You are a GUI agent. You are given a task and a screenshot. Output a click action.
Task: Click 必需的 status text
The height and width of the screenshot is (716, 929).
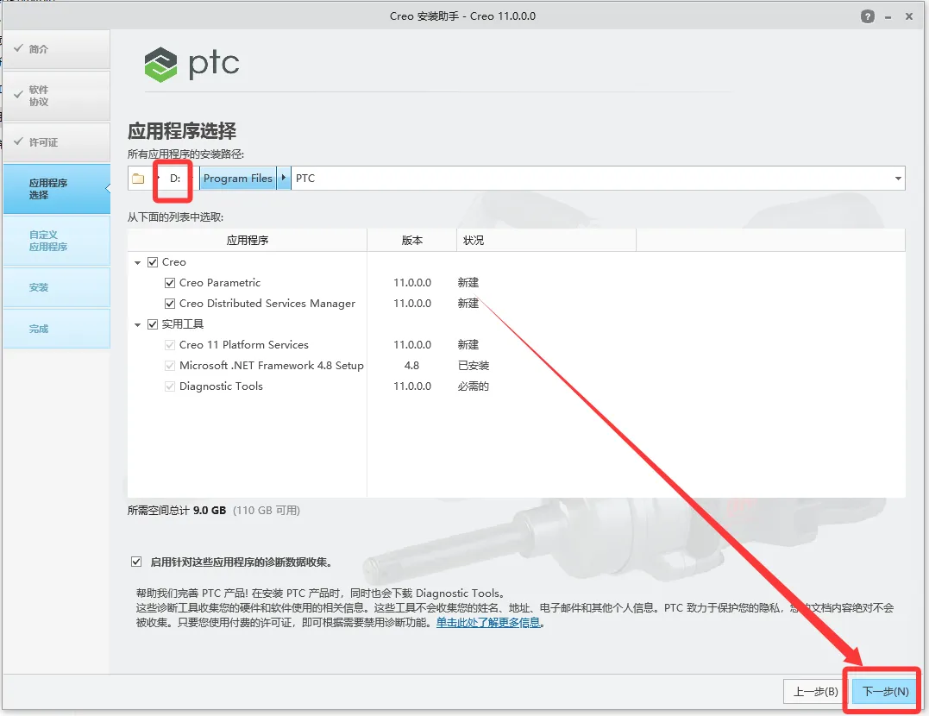click(474, 386)
